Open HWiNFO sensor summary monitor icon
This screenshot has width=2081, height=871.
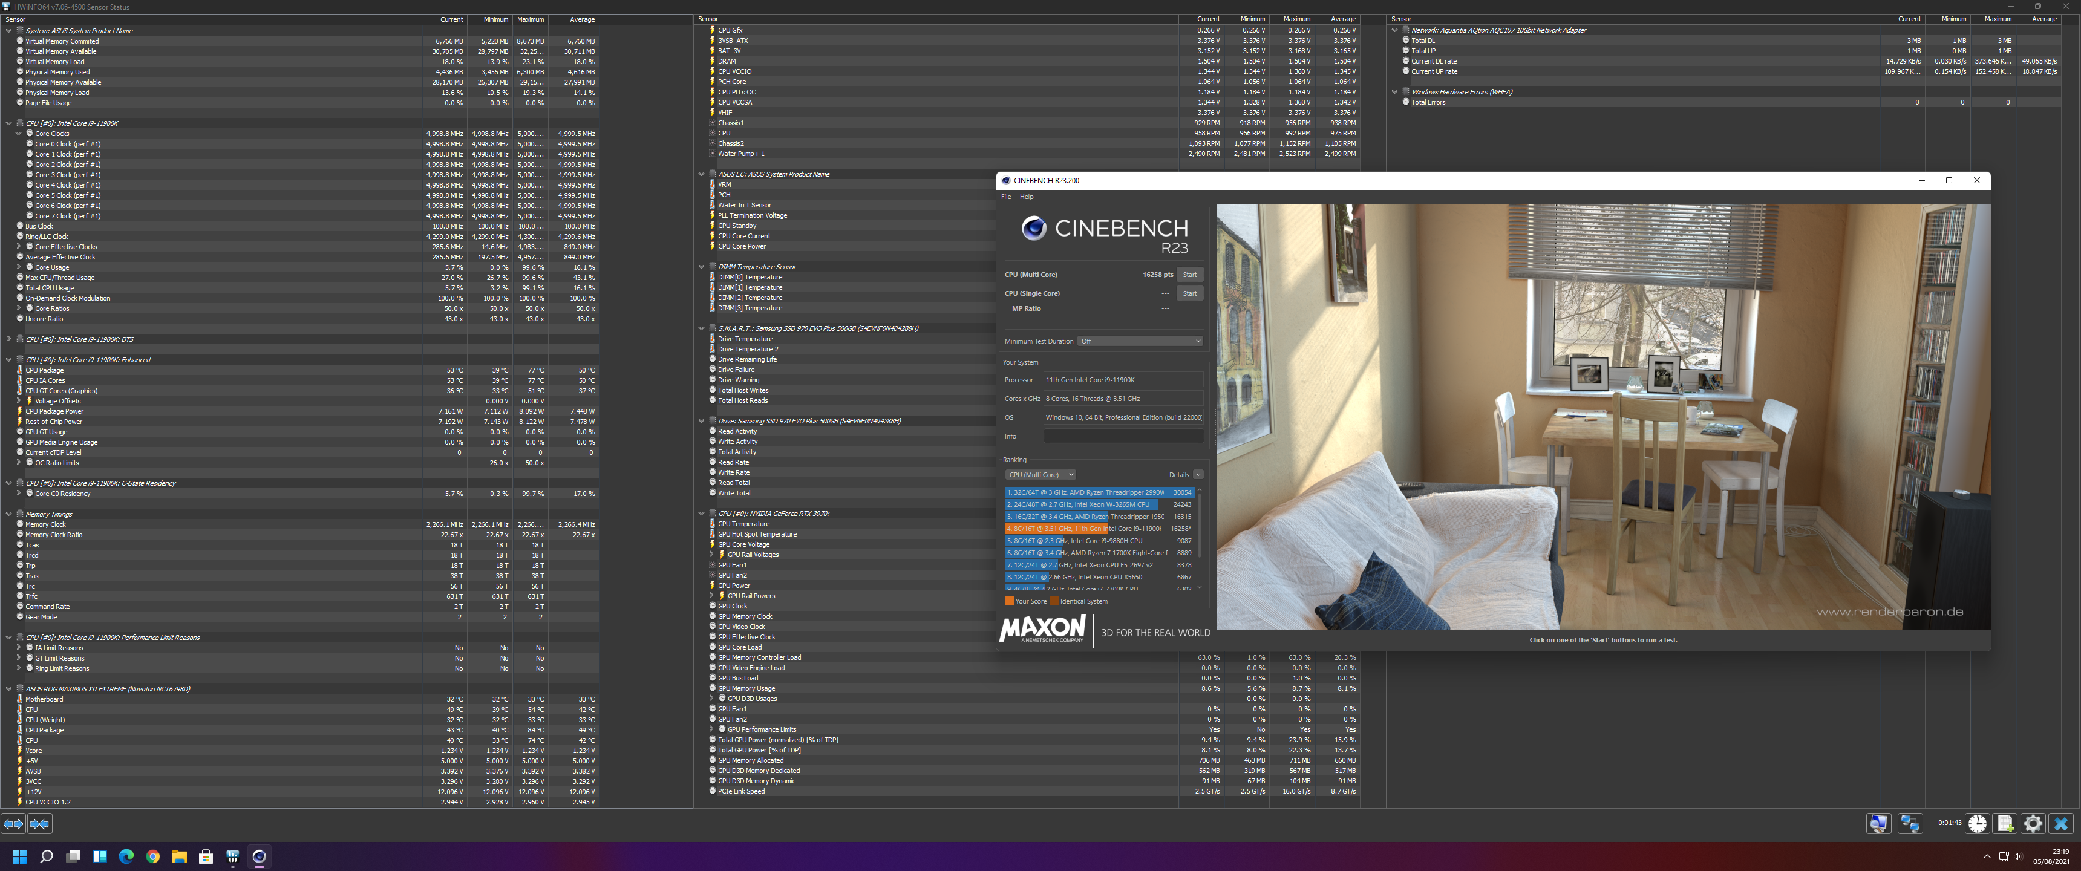(x=1878, y=823)
